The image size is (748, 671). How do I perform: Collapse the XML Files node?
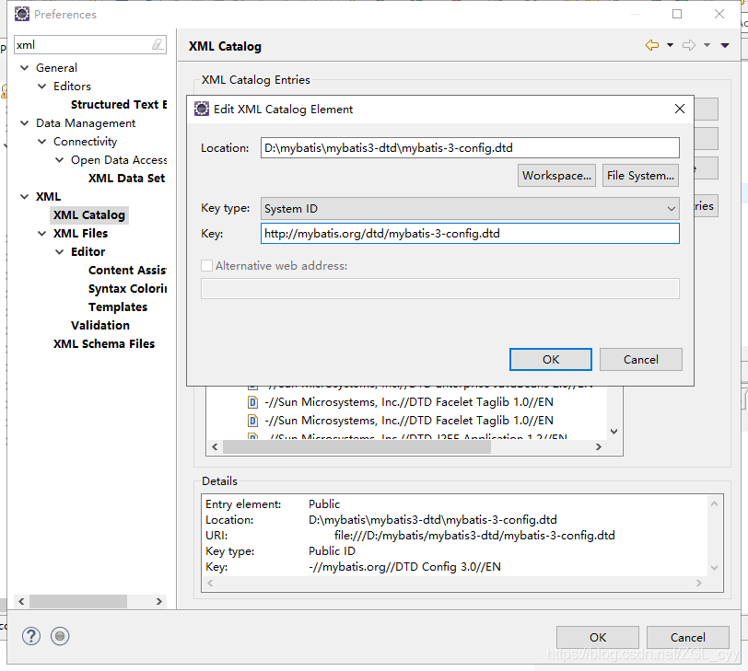click(x=42, y=234)
